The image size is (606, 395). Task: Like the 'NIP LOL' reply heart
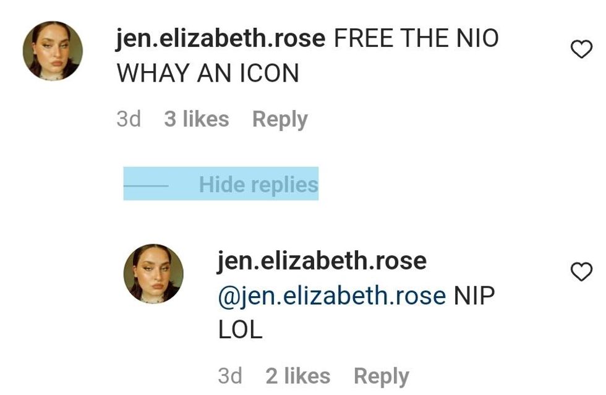pyautogui.click(x=581, y=272)
